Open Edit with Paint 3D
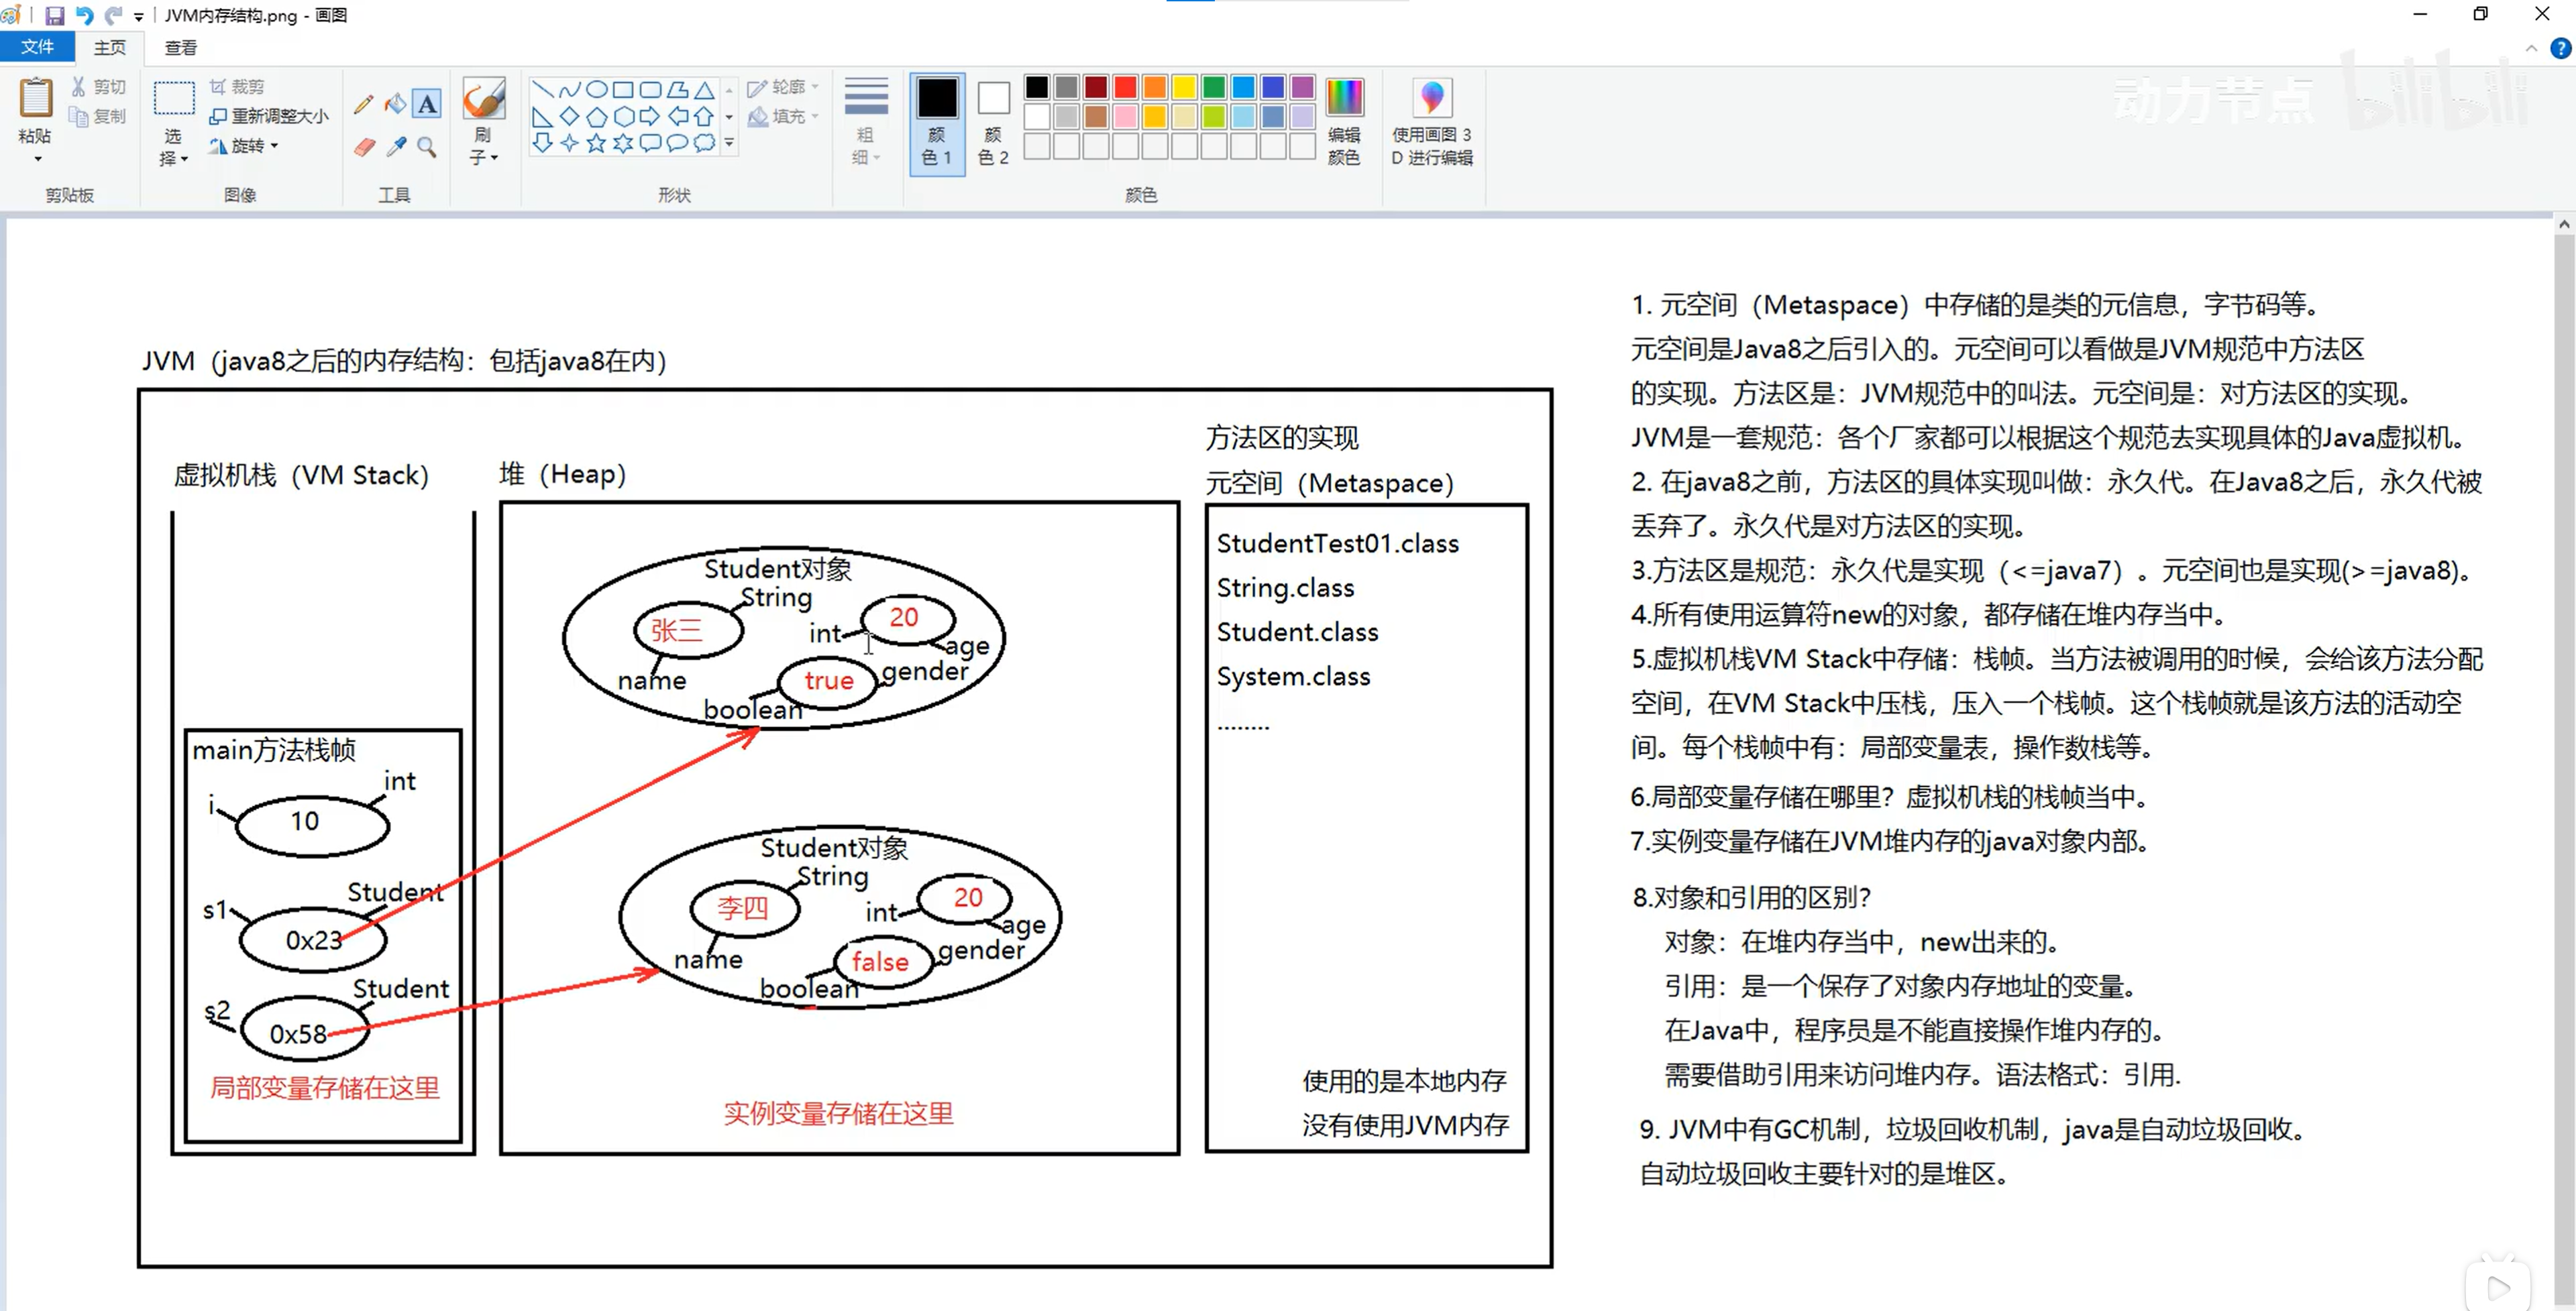This screenshot has width=2576, height=1311. click(x=1432, y=122)
